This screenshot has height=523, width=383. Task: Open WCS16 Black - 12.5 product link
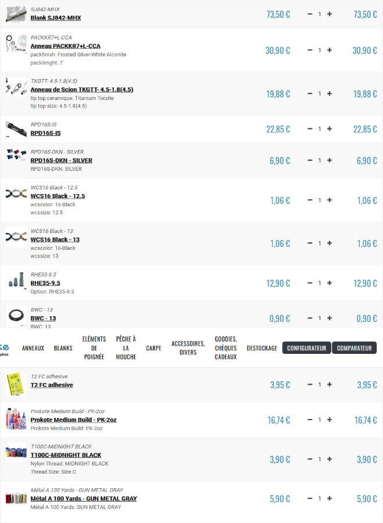tap(58, 196)
